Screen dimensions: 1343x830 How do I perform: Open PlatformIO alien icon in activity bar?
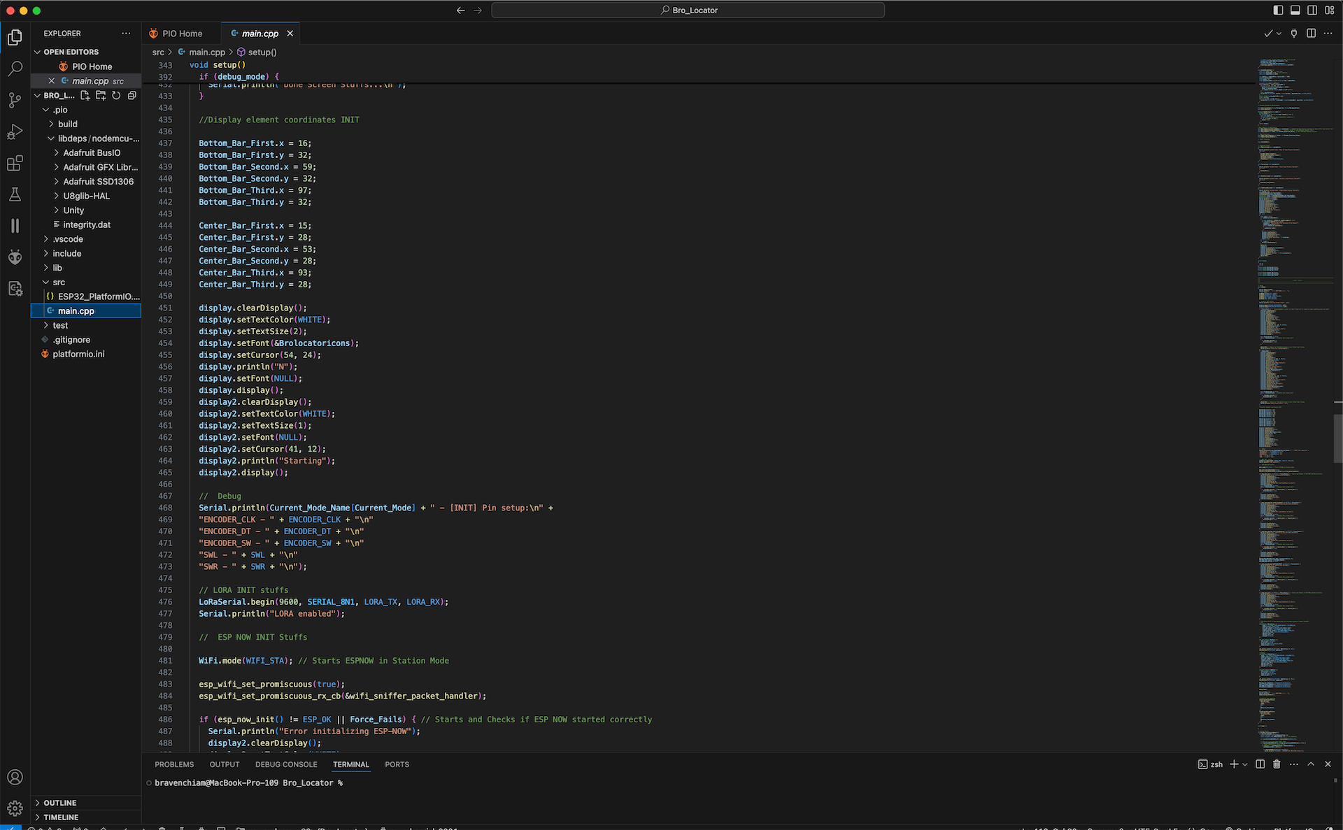(x=15, y=257)
